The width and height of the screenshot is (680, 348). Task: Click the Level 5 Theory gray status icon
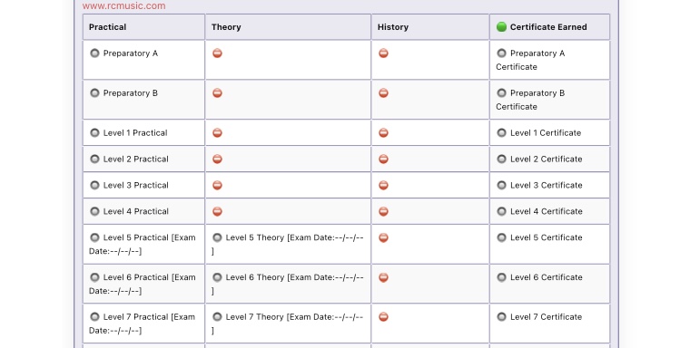coord(217,237)
